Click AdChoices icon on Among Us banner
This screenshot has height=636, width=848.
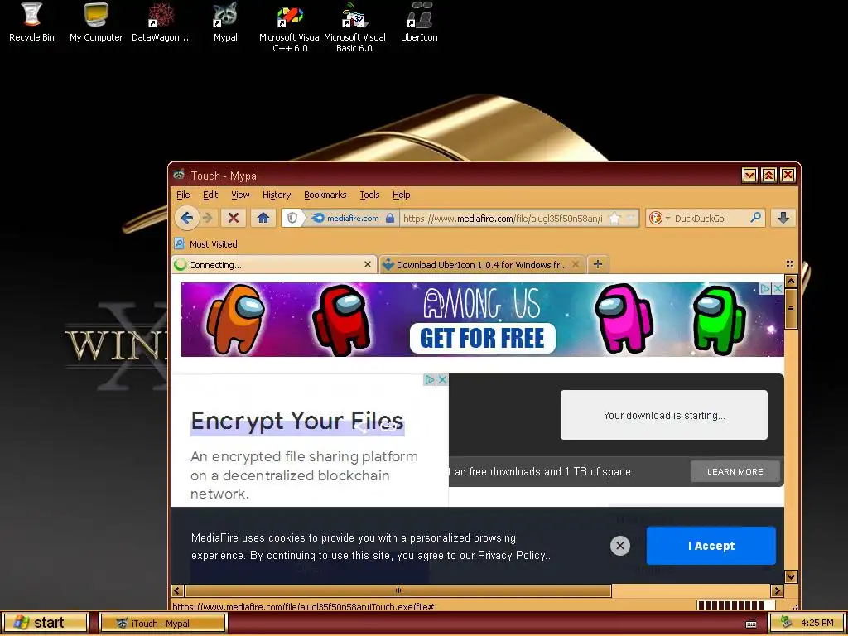tap(765, 289)
